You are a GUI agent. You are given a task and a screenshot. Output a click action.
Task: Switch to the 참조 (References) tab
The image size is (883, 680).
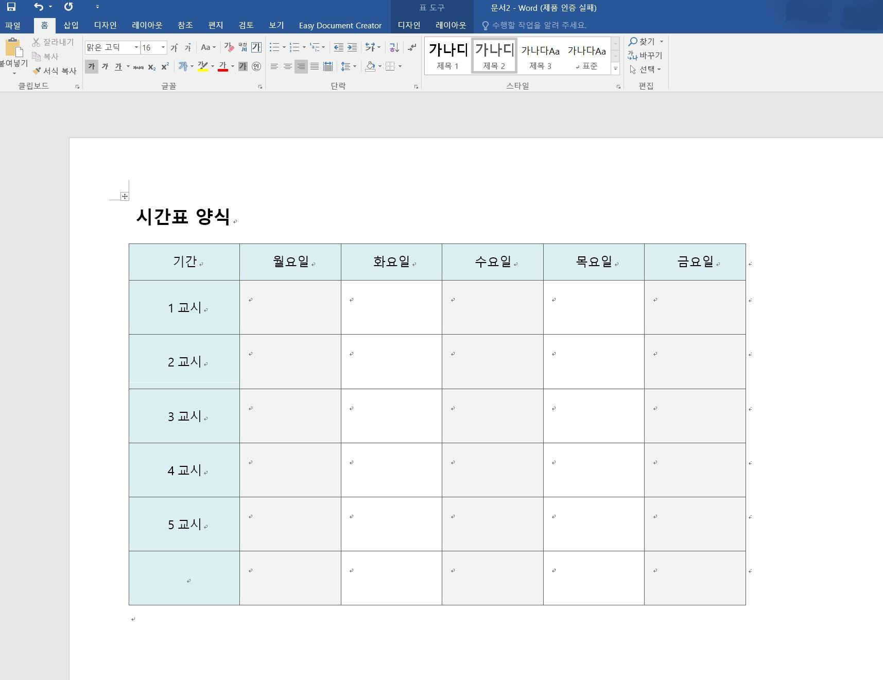(185, 25)
